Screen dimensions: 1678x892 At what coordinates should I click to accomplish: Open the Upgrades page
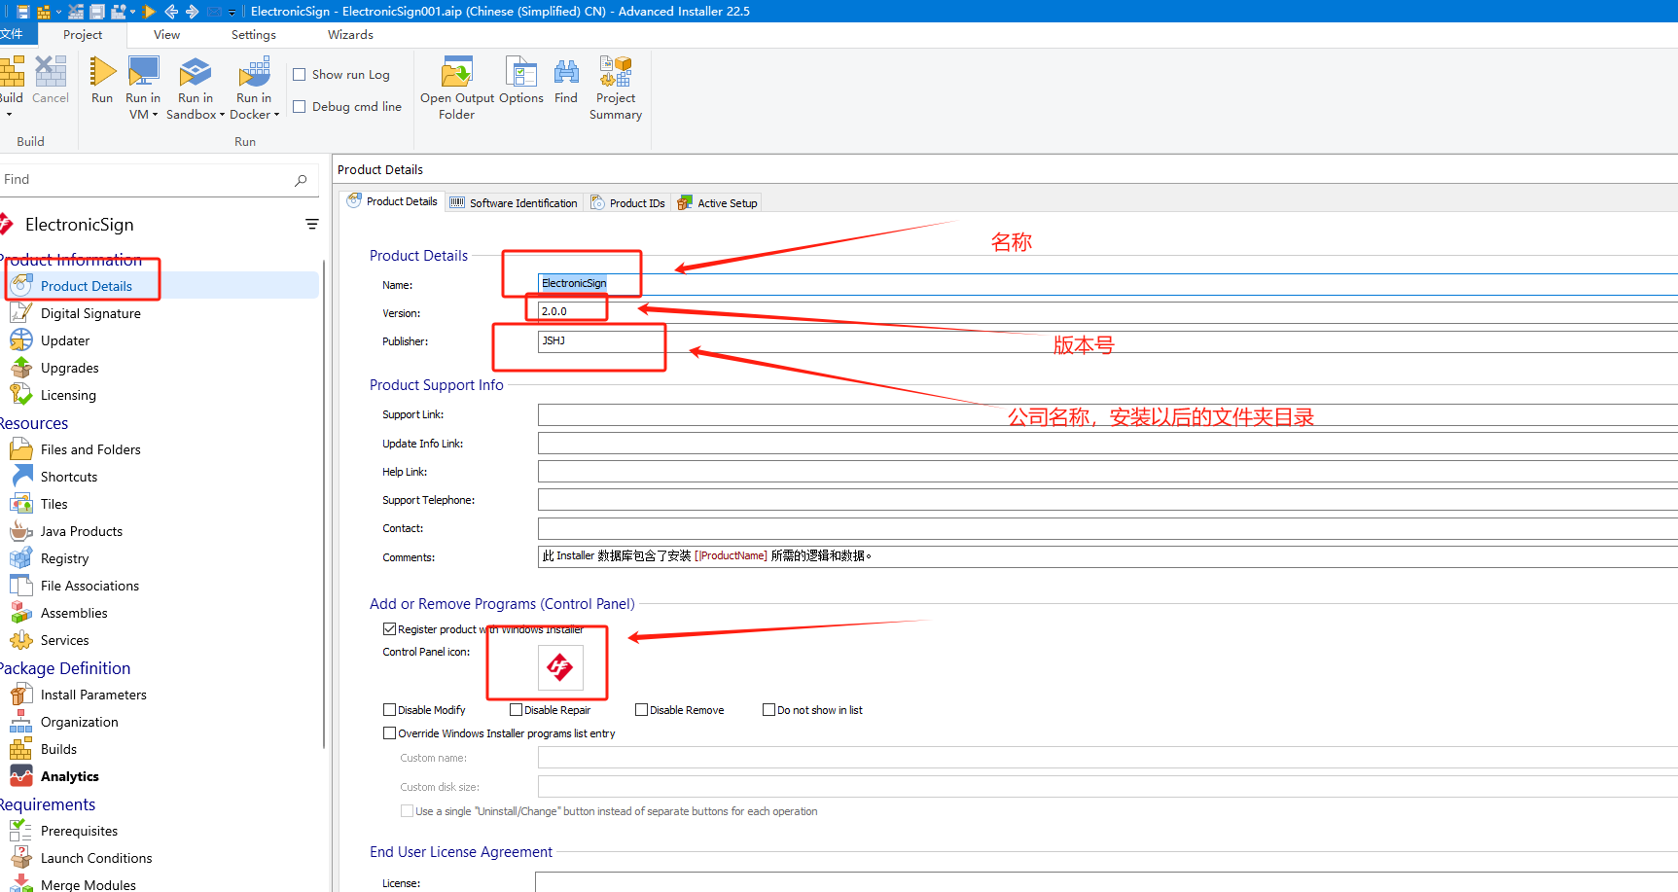click(70, 368)
